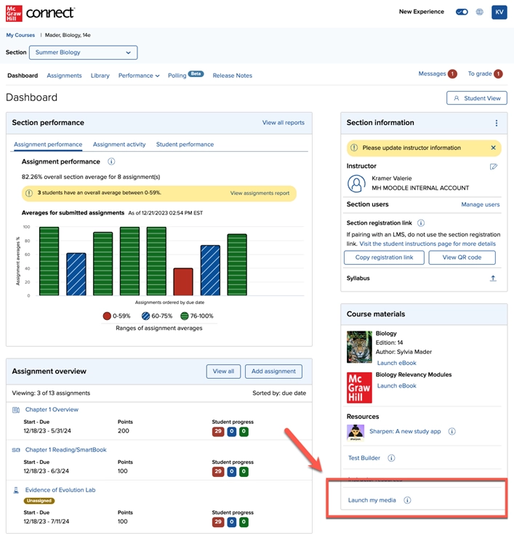This screenshot has height=538, width=514.
Task: Switch to Assignment activity tab
Action: tap(119, 145)
